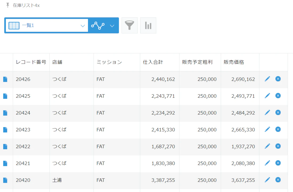Screen dimensions: 293x192
Task: Delete record 20423
Action: 278,129
